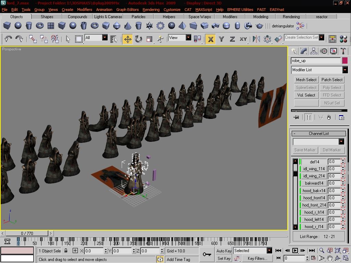The width and height of the screenshot is (351, 263).
Task: Activate Select Object arrow tool
Action: pos(68,39)
